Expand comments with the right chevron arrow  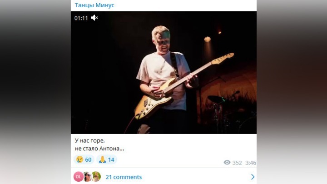(x=253, y=177)
